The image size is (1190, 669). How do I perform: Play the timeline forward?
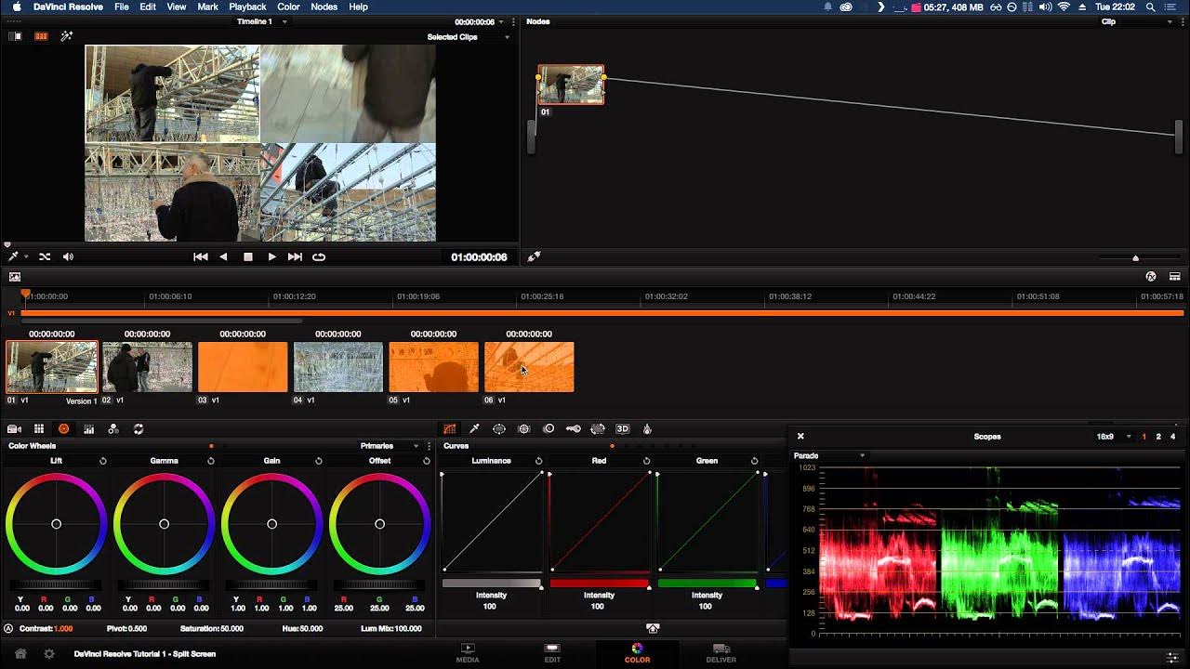pos(271,256)
